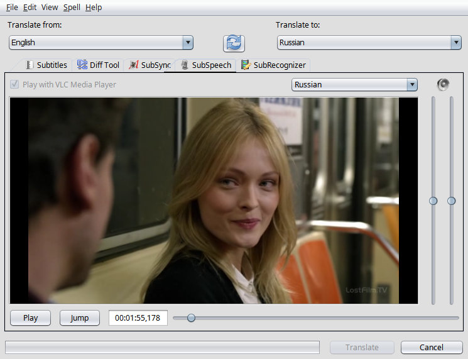Screen dimensions: 468x359
Task: Open the speech language Russian dropdown
Action: click(354, 84)
